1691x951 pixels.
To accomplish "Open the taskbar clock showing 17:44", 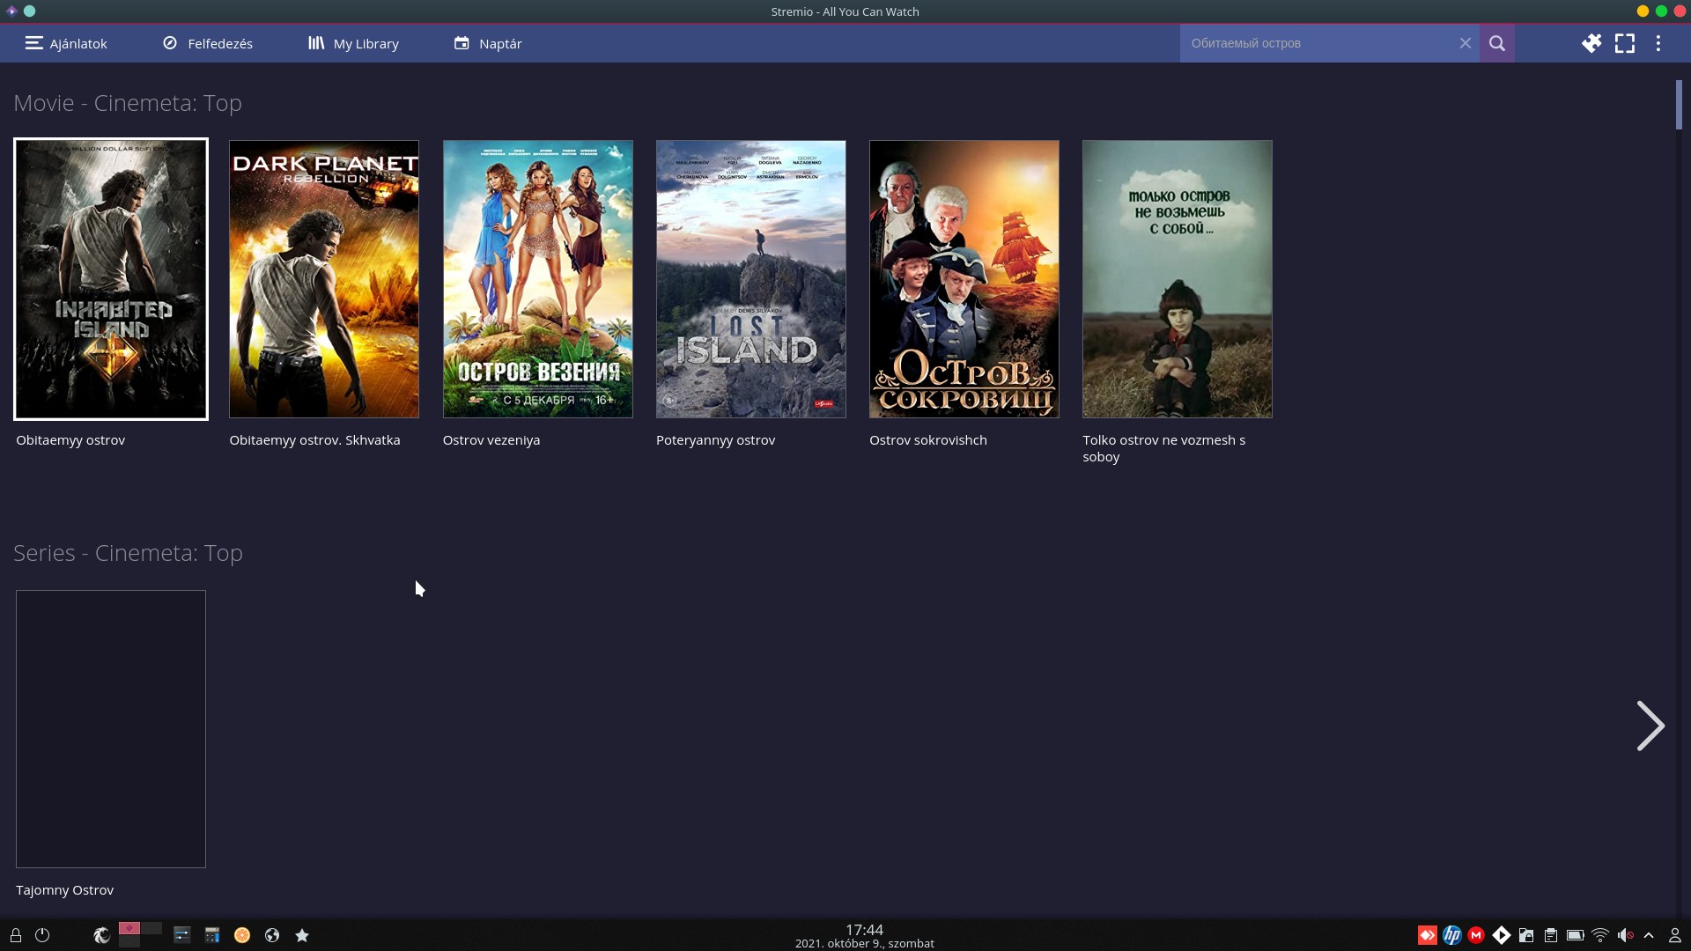I will pyautogui.click(x=864, y=936).
